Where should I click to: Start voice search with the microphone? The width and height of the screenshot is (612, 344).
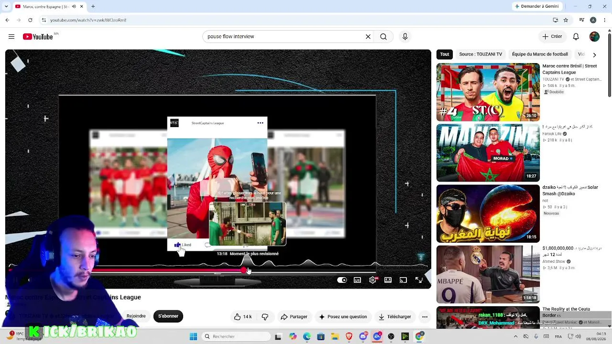[x=405, y=36]
